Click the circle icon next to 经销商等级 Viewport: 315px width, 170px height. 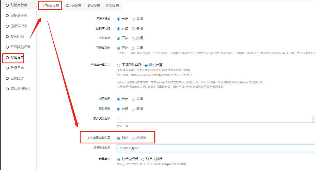[x=7, y=16]
